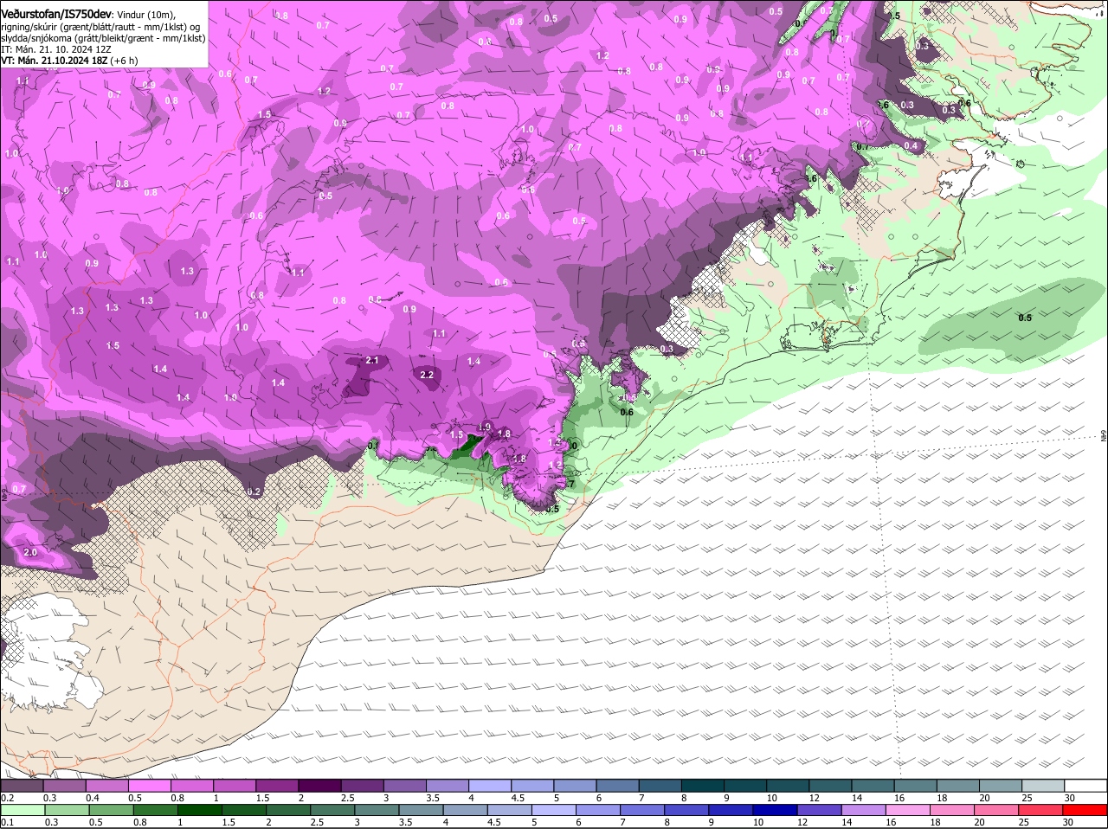Image resolution: width=1108 pixels, height=829 pixels.
Task: Click the 2.2 precipitation value on the map
Action: click(x=427, y=375)
